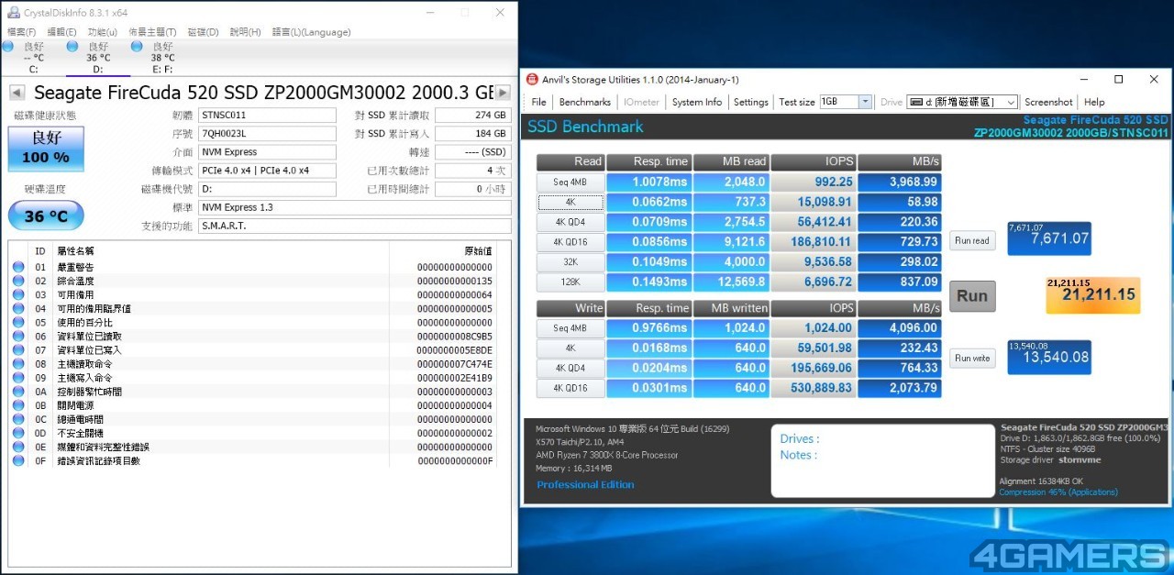Click the Seq 4MB read test button
The height and width of the screenshot is (575, 1174).
(570, 182)
